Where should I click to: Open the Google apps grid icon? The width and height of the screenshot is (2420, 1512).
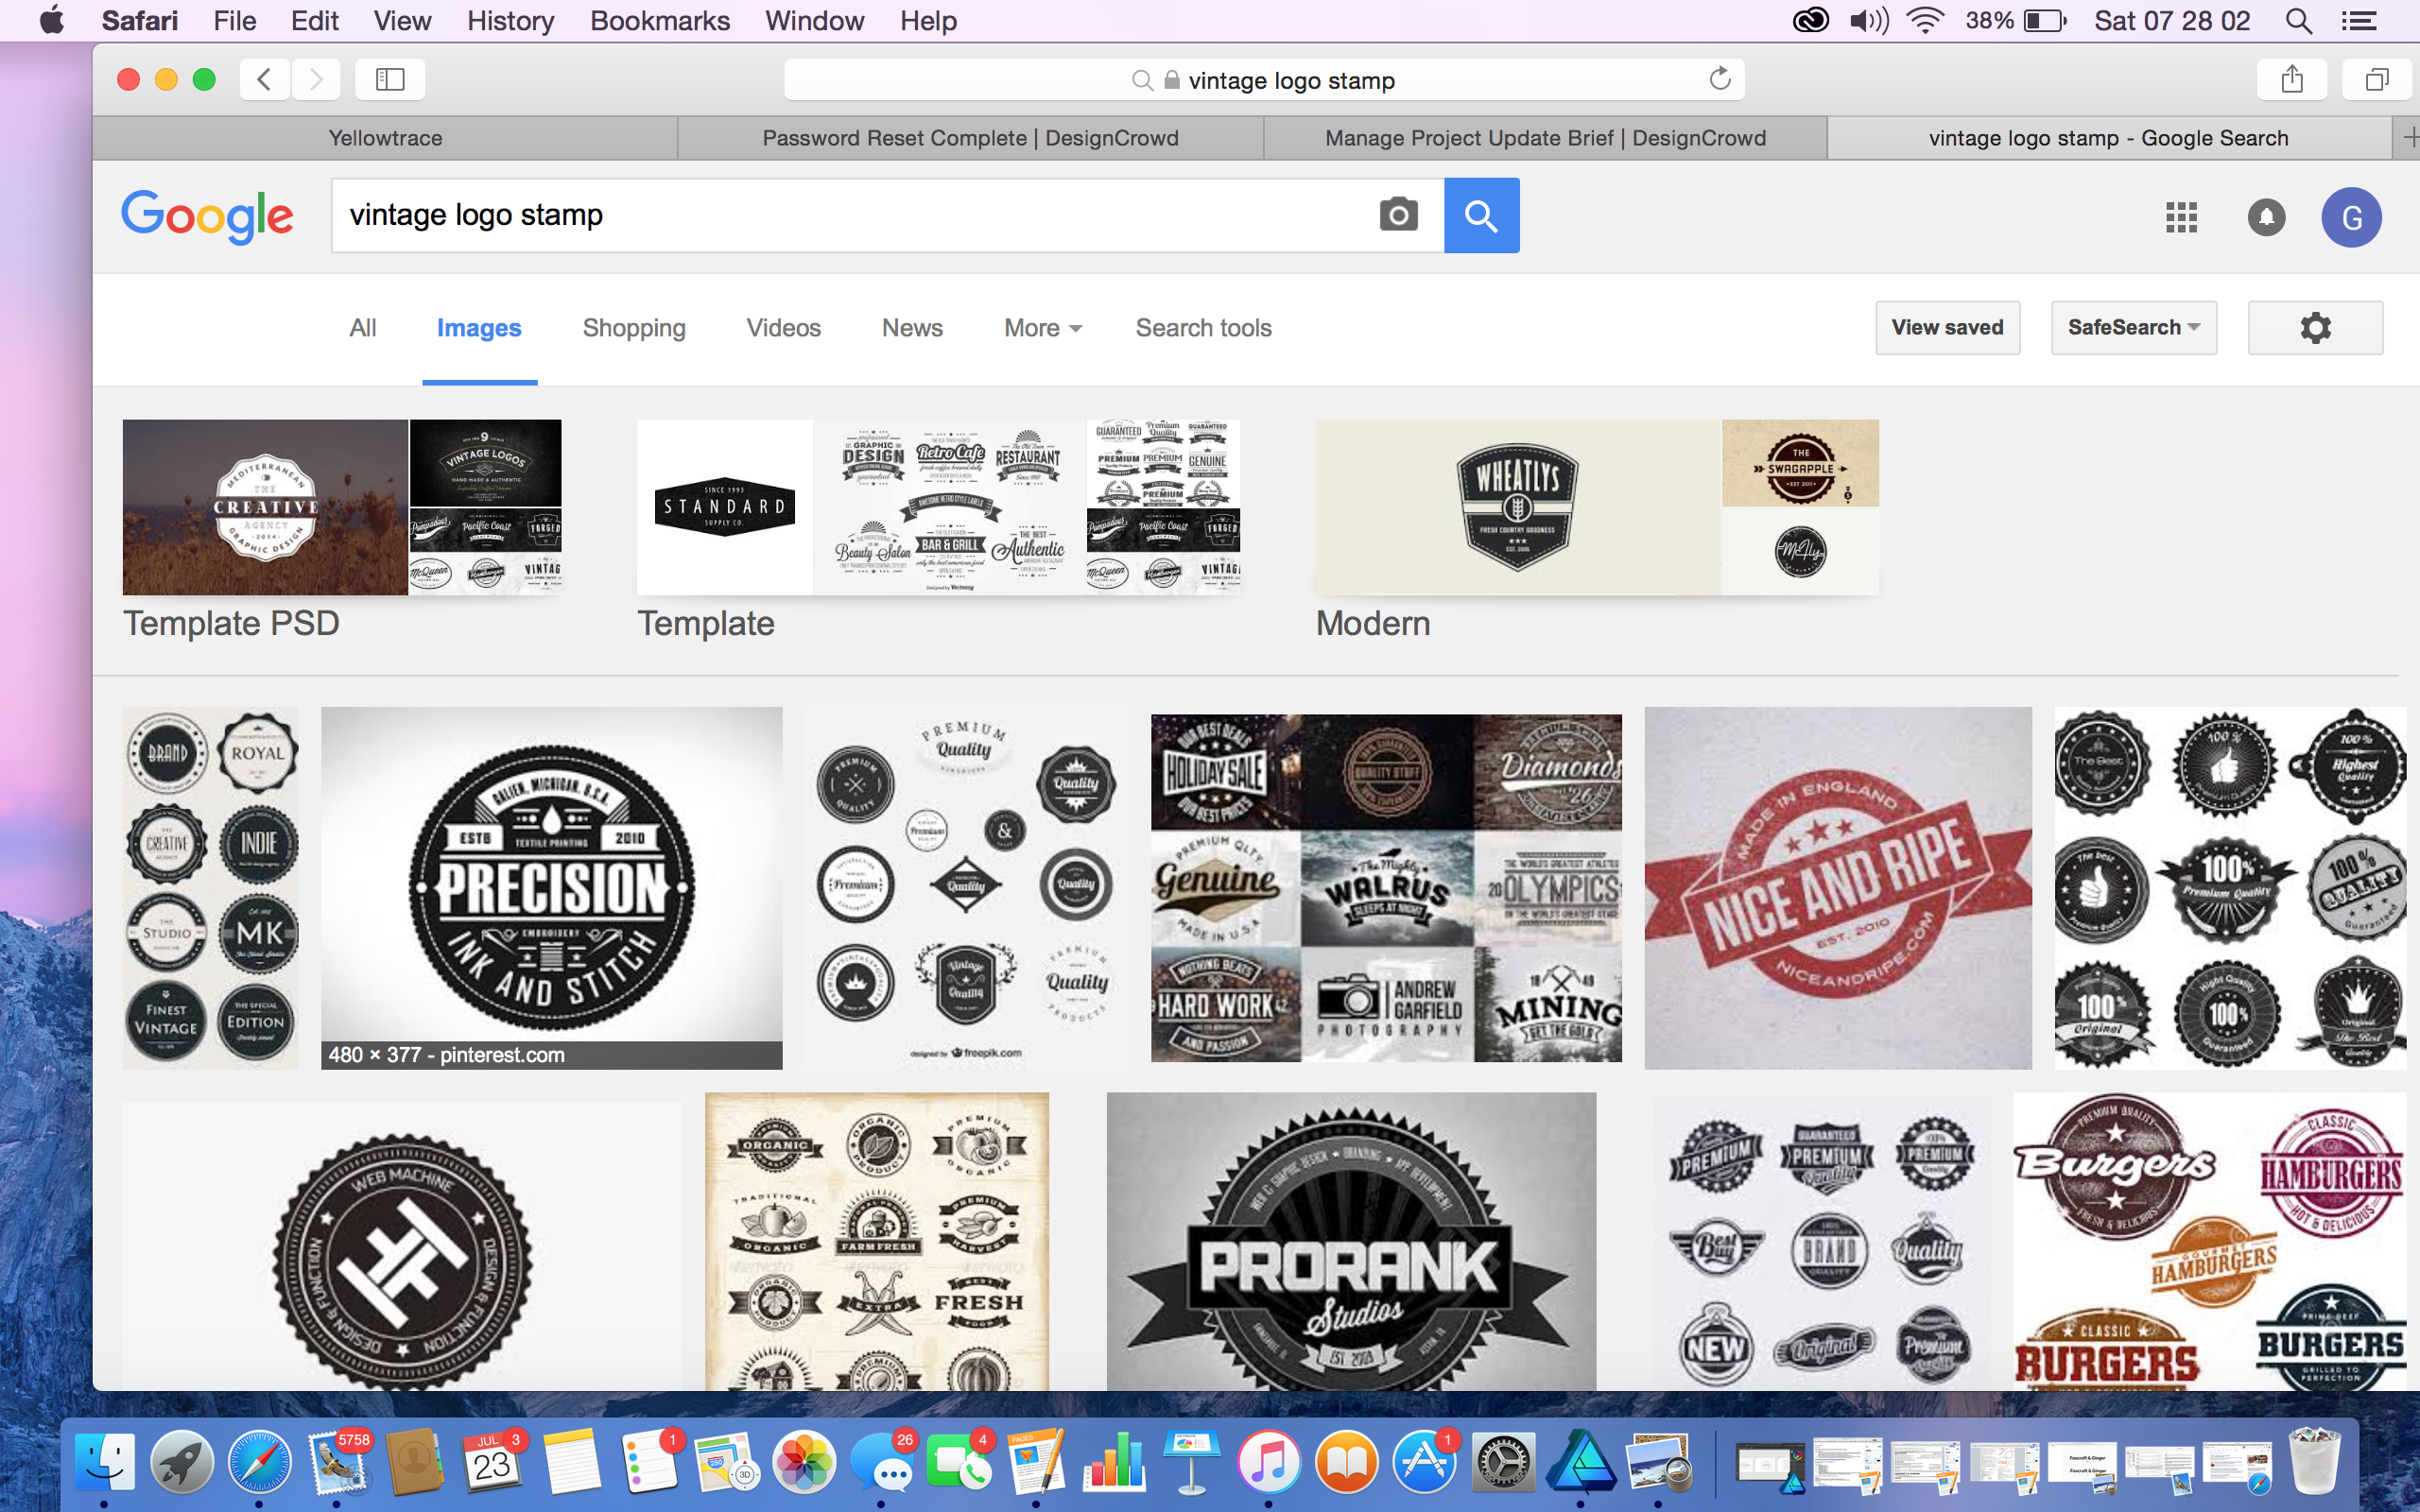coord(2181,217)
